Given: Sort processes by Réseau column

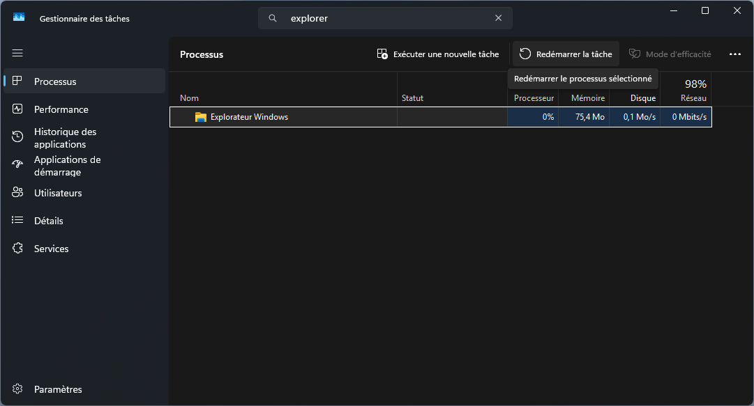Looking at the screenshot, I should 693,98.
